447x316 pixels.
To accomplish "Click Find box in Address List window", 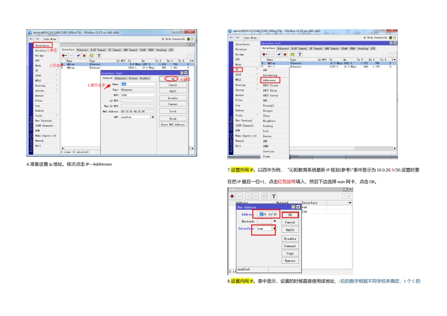I will 347,196.
